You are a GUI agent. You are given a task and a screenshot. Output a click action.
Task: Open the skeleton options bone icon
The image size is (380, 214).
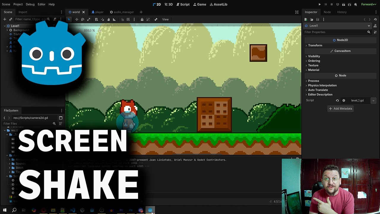coord(156,19)
